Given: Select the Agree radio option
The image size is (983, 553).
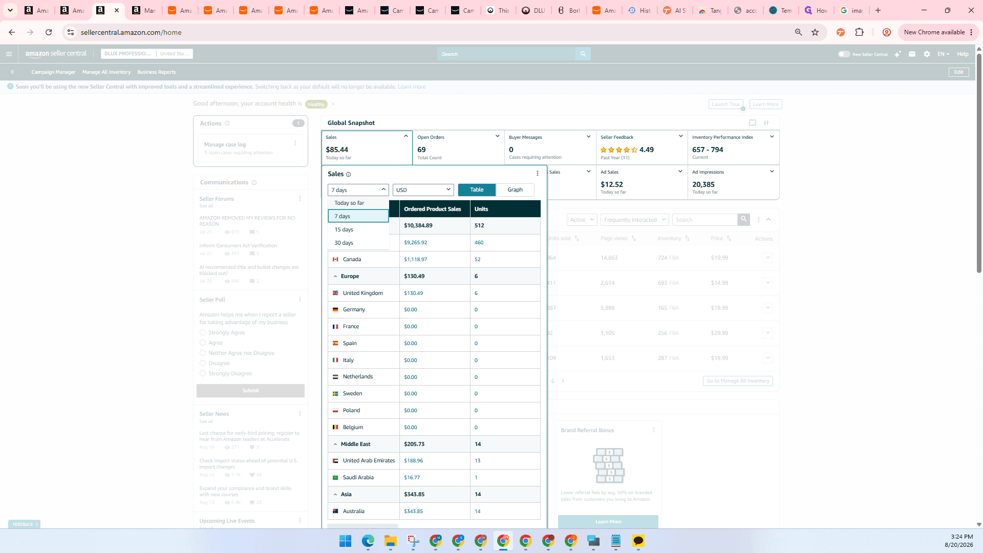Looking at the screenshot, I should point(203,343).
